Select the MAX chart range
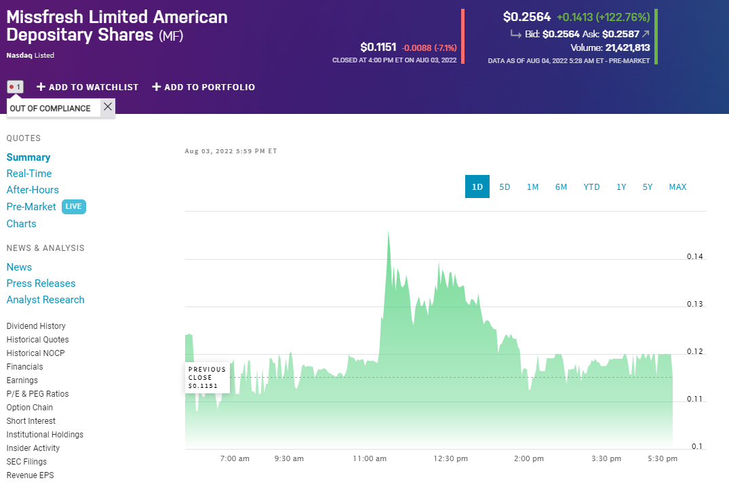 coord(677,186)
